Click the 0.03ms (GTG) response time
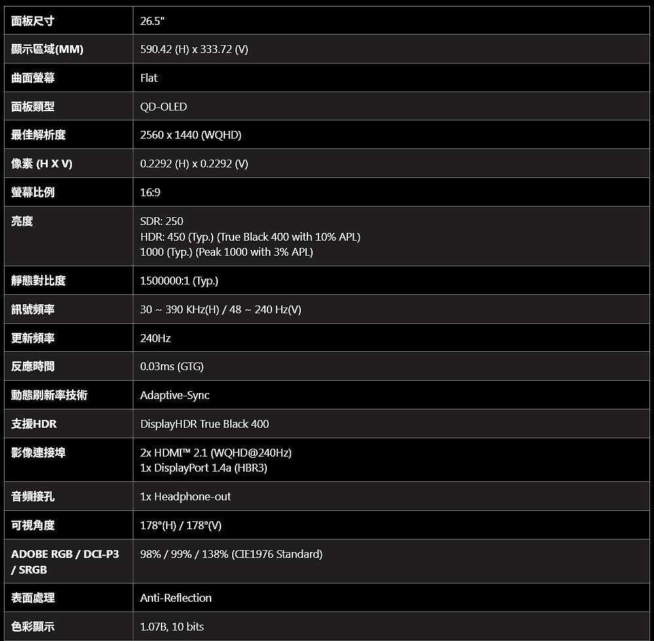The width and height of the screenshot is (654, 641). [x=172, y=366]
